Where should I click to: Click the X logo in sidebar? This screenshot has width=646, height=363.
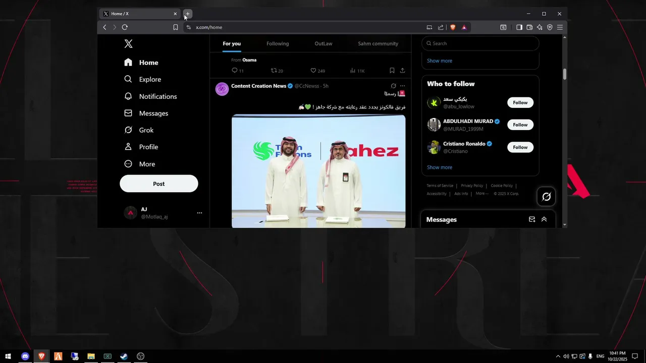tap(128, 44)
